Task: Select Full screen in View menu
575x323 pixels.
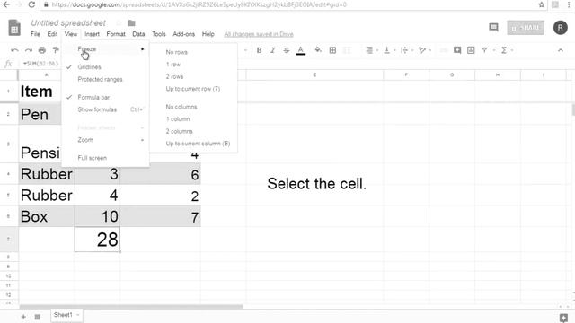Action: (106, 158)
